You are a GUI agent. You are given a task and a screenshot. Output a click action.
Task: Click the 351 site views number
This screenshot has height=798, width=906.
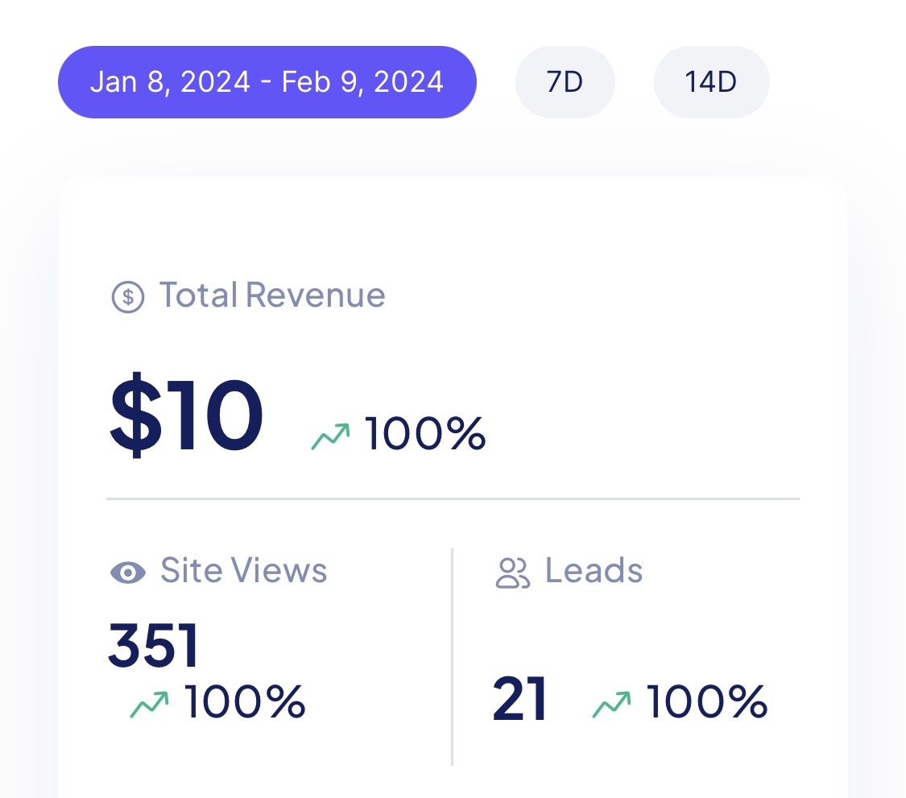click(154, 645)
